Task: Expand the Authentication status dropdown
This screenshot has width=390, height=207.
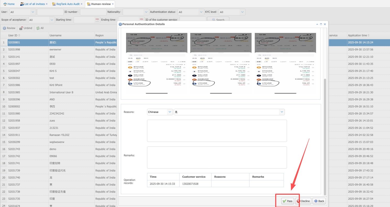Action: click(x=201, y=12)
